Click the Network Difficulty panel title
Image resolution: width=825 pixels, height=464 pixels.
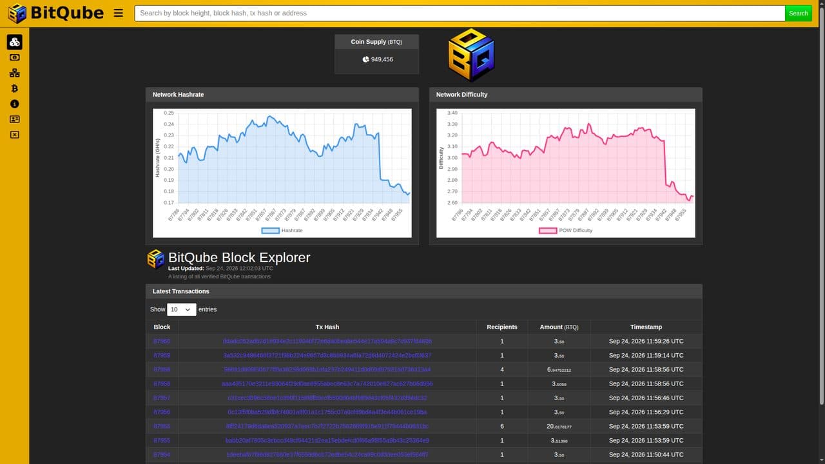click(x=461, y=95)
